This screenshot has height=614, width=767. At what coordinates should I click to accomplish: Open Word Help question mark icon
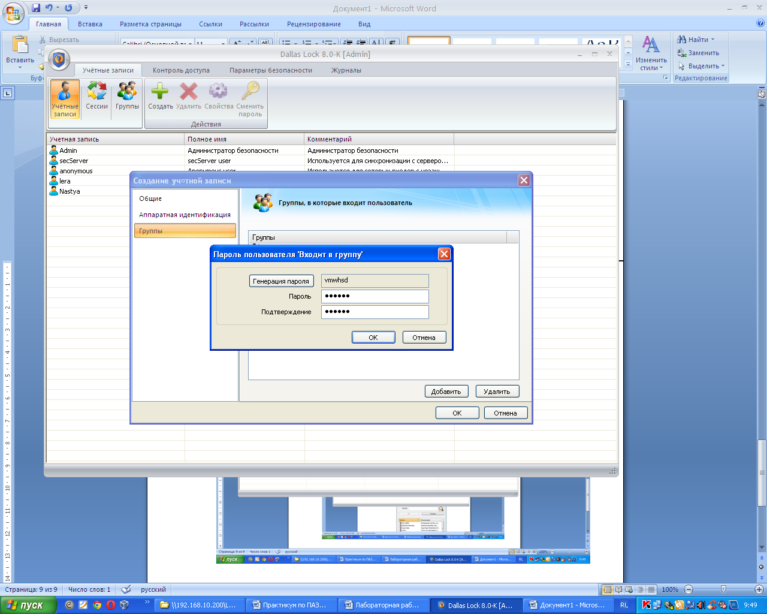point(760,23)
